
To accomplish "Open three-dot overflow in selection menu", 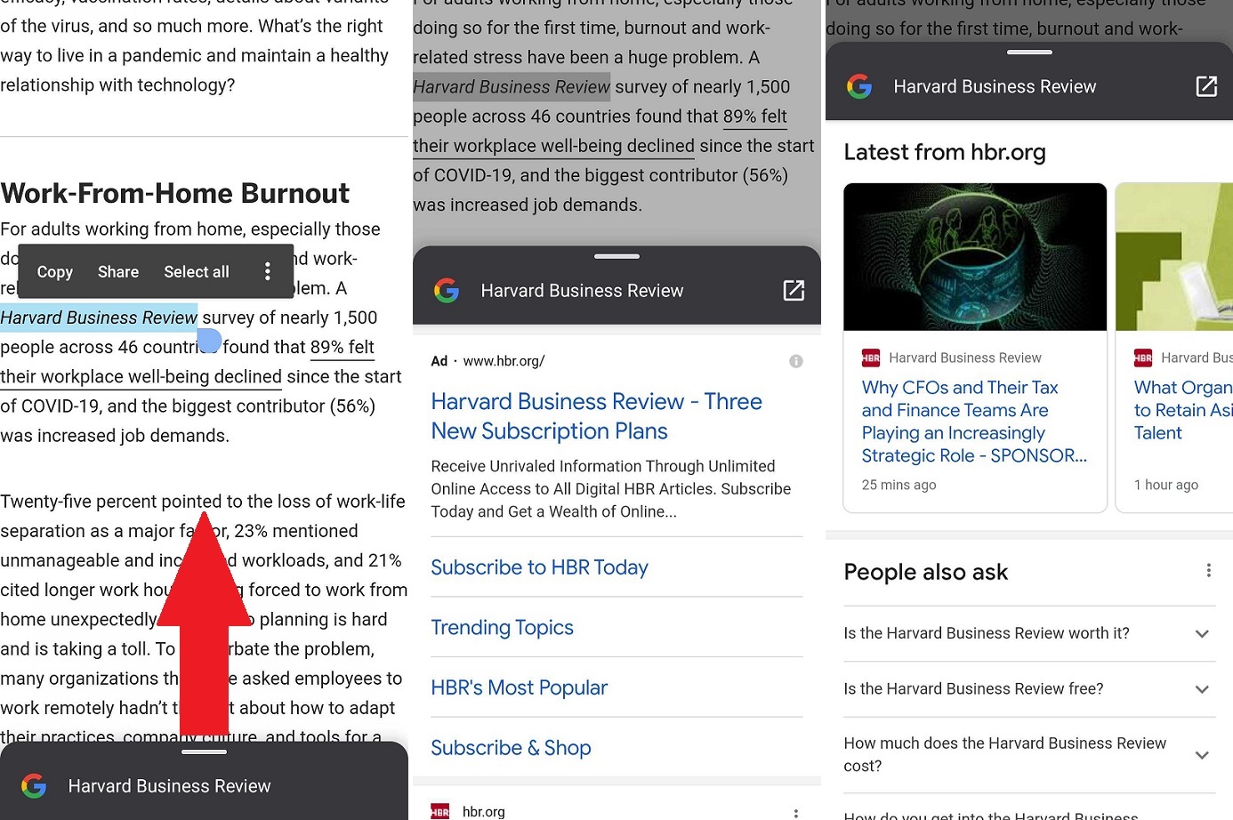I will (x=267, y=271).
